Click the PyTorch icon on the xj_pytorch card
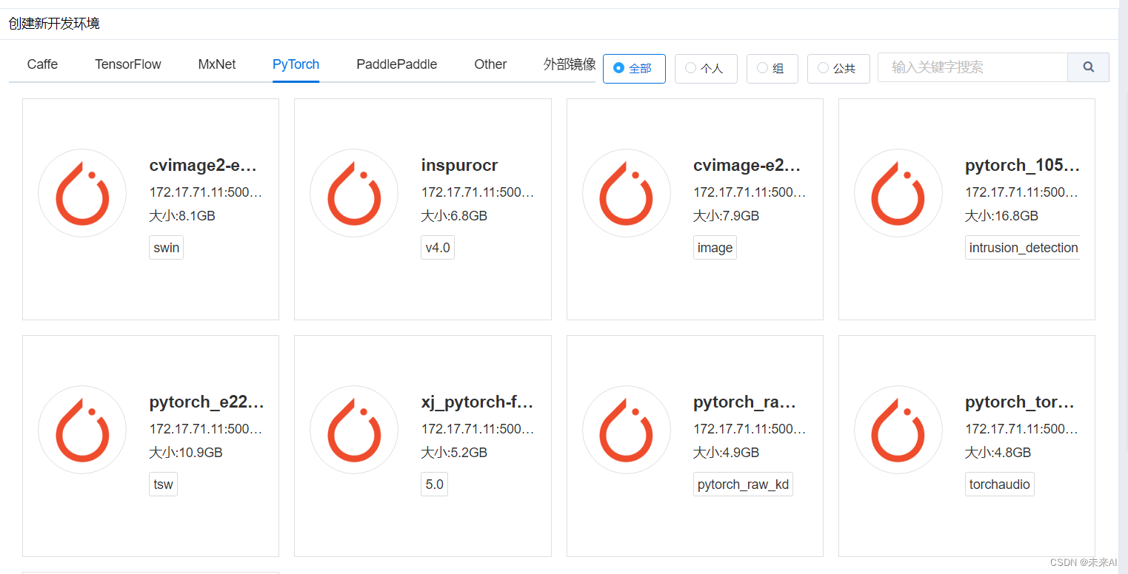The width and height of the screenshot is (1128, 574). click(x=354, y=430)
